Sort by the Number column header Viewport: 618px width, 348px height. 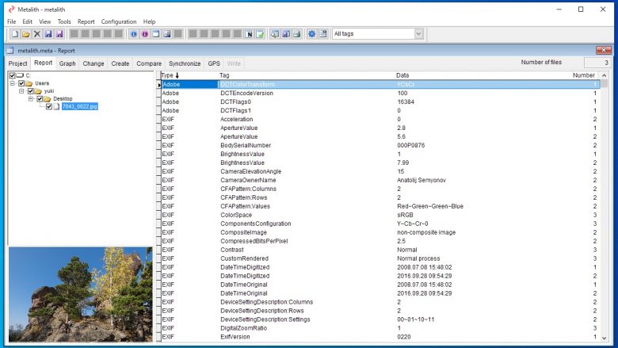click(586, 75)
